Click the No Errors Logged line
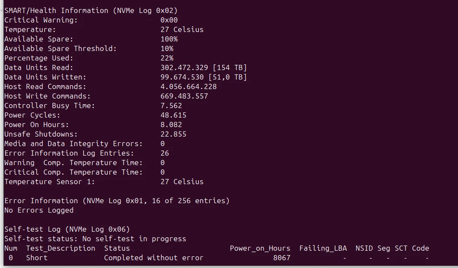This screenshot has height=268, width=458. (39, 210)
